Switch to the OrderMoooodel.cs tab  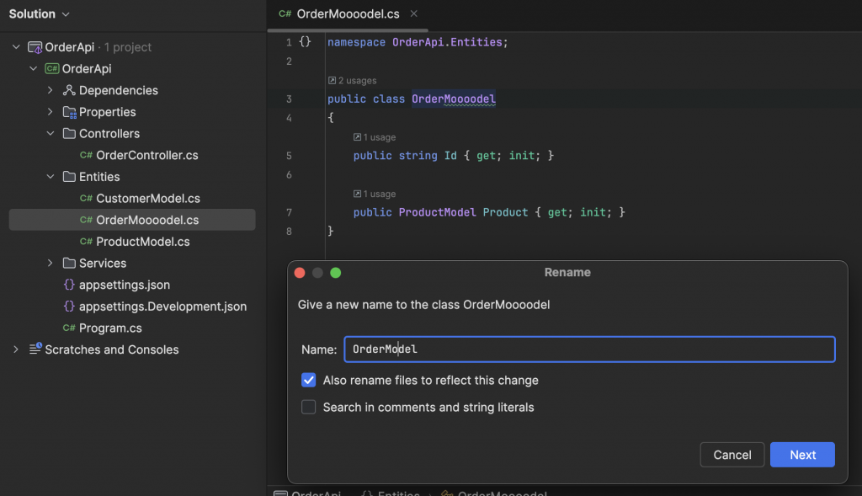[x=348, y=14]
